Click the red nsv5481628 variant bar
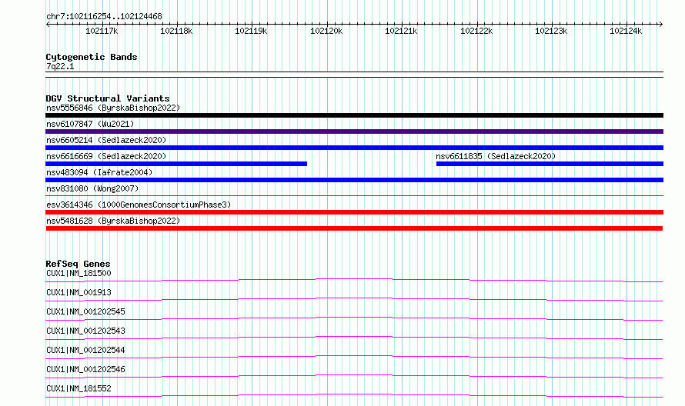Viewport: 685px width, 406px height. click(354, 228)
